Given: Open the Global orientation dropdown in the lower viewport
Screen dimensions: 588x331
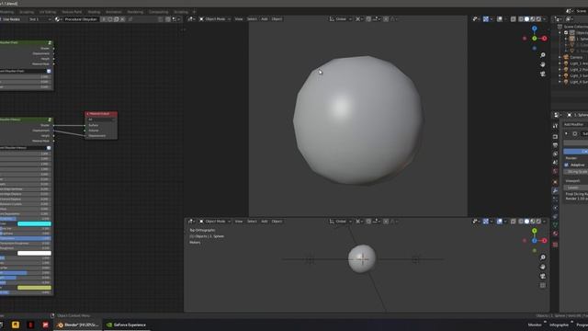Looking at the screenshot, I should tap(340, 222).
